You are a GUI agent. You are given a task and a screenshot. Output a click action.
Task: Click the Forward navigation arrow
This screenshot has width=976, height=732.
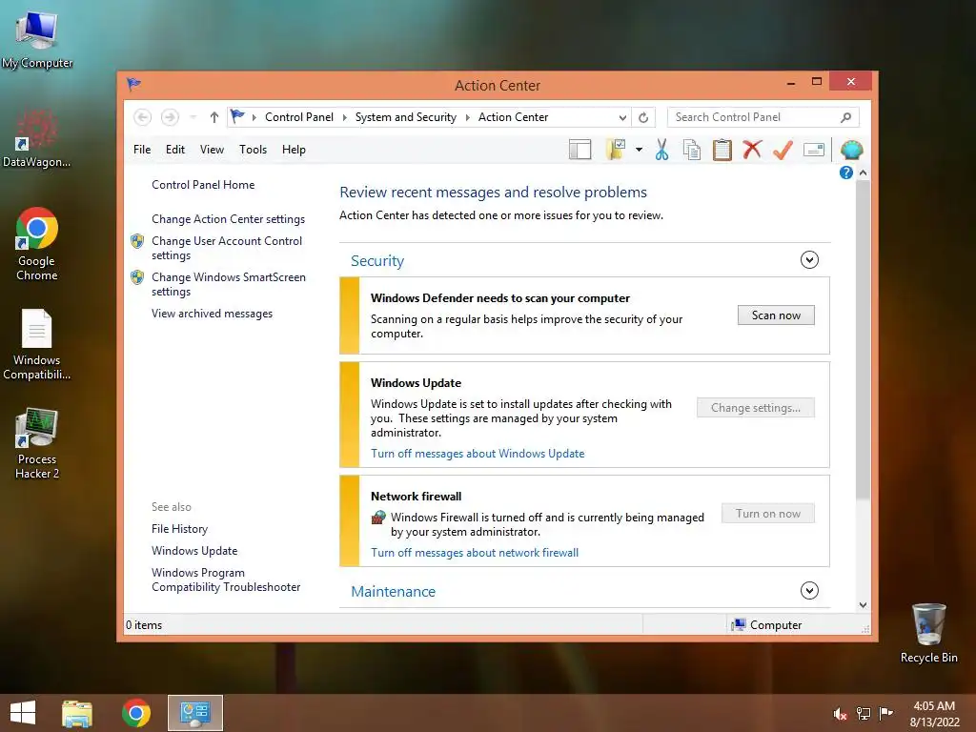coord(170,117)
